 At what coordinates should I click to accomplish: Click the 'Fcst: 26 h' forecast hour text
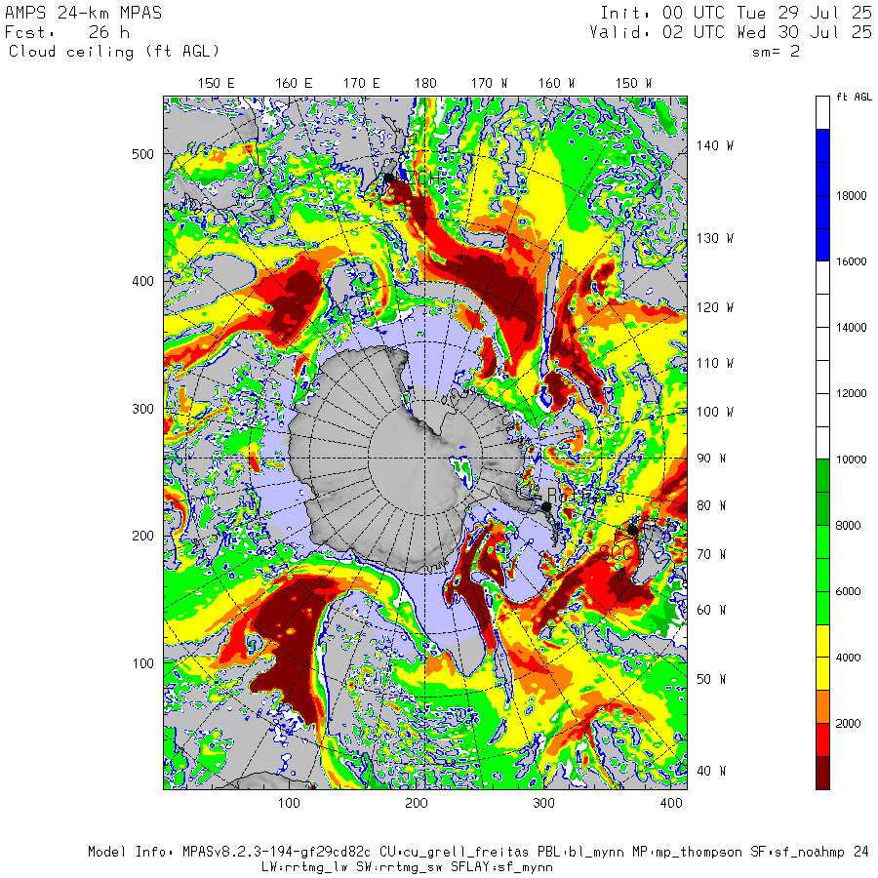click(x=67, y=32)
